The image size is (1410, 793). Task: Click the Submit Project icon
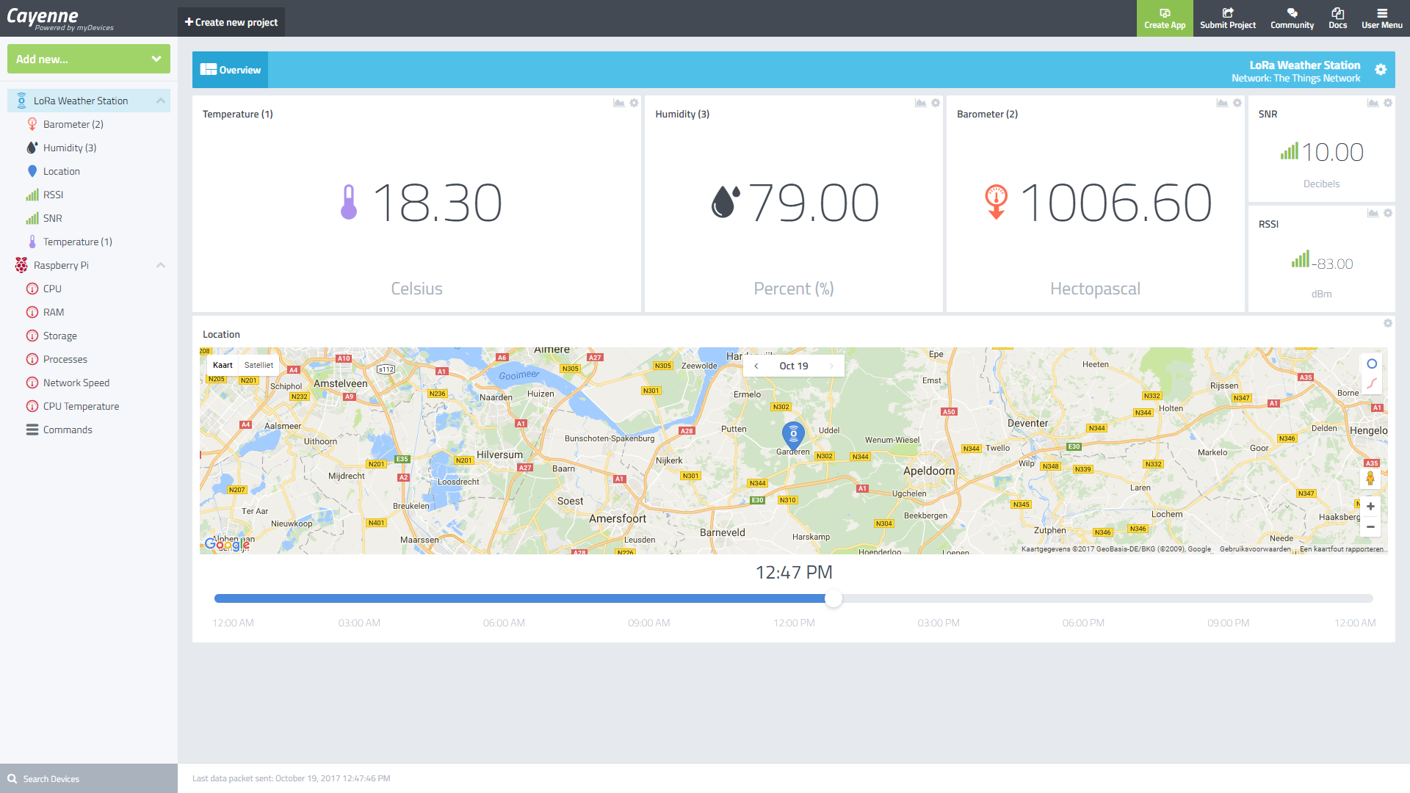click(x=1227, y=18)
